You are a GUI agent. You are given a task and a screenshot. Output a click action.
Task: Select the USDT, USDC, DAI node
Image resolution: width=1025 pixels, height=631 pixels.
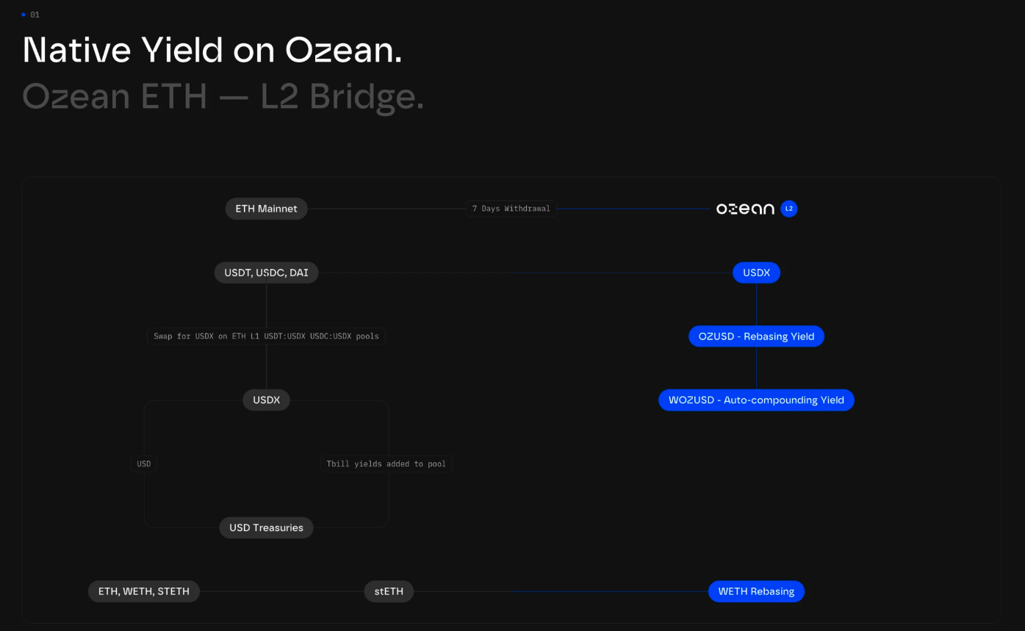point(266,273)
